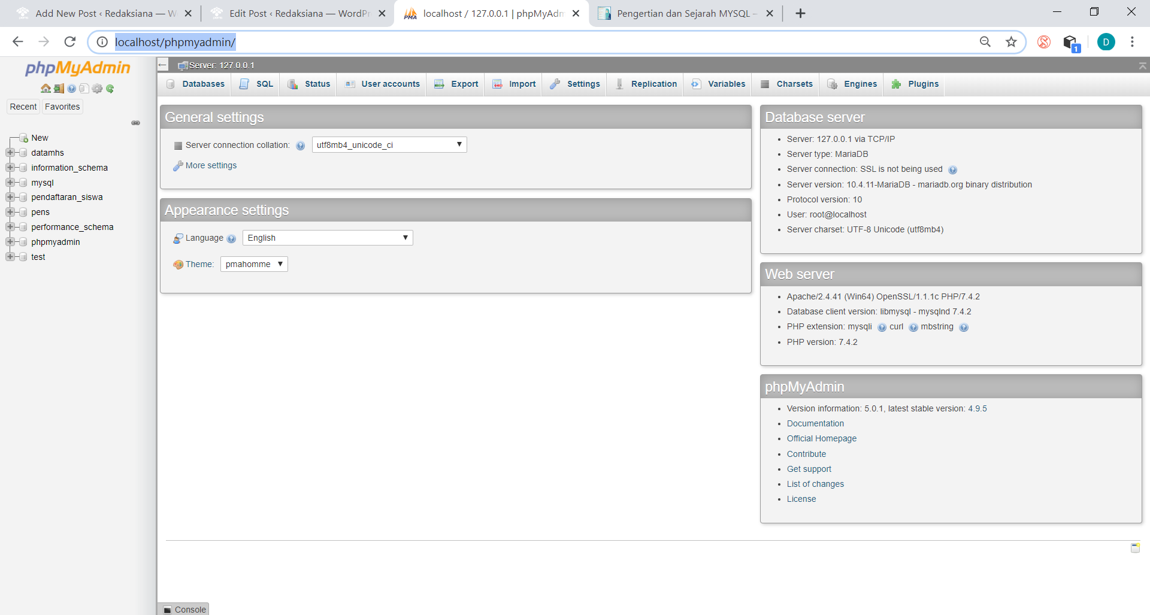Screen dimensions: 1150x615
Task: Collapse navigation panel with left arrow button
Action: pyautogui.click(x=163, y=65)
